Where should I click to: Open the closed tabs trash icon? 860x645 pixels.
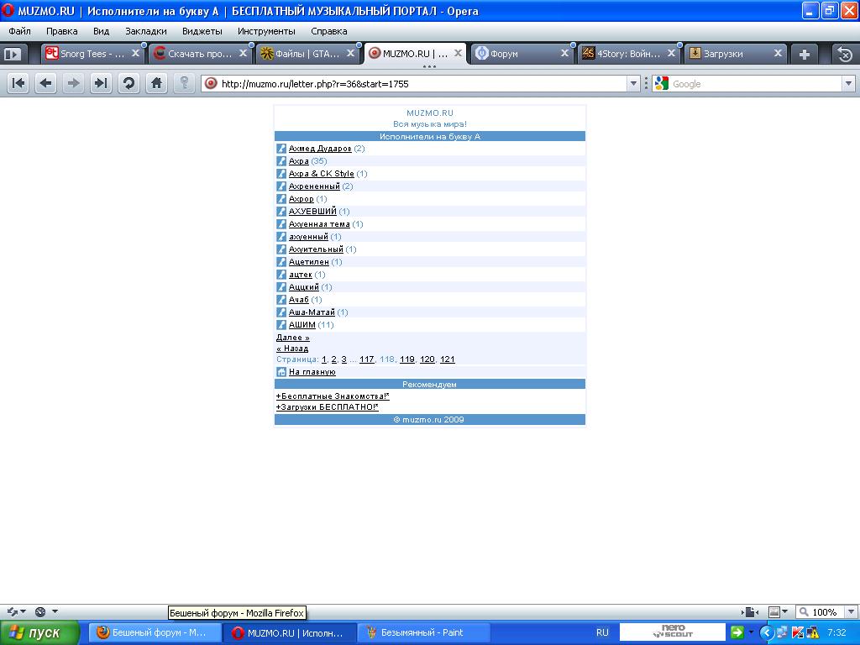point(845,54)
